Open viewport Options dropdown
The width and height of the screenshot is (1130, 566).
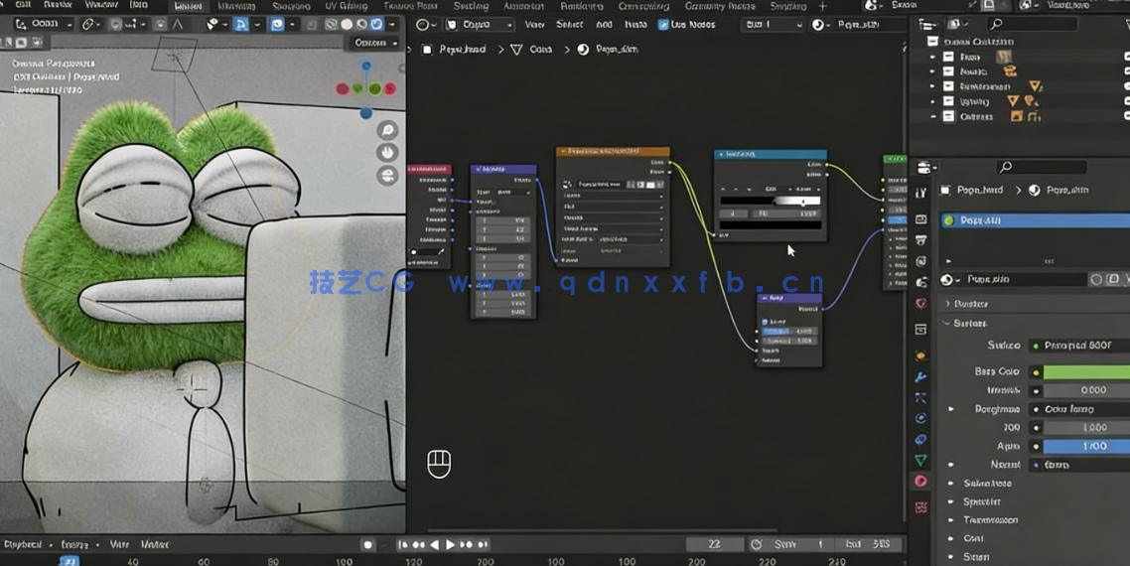tap(376, 44)
